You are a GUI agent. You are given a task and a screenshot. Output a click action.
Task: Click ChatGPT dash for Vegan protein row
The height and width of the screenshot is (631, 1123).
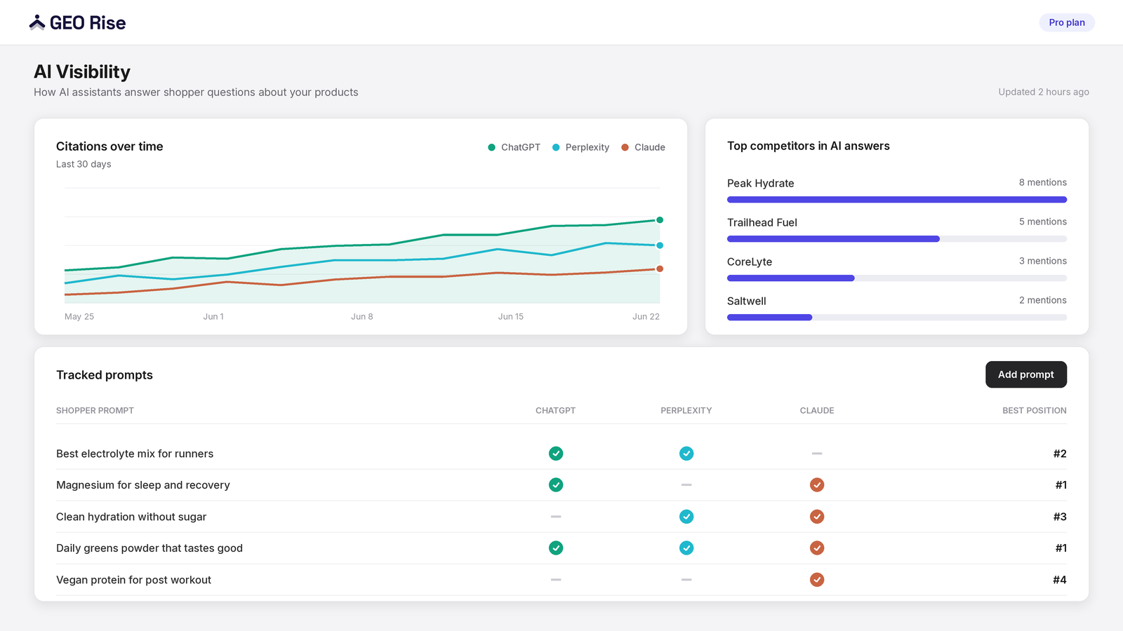556,580
